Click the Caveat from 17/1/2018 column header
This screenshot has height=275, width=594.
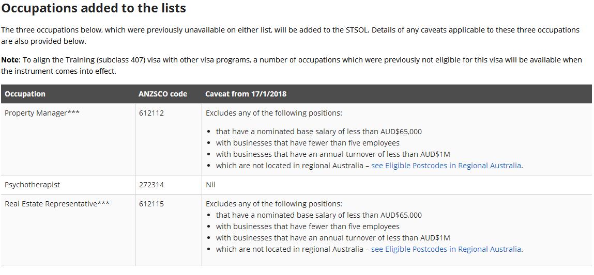[246, 94]
